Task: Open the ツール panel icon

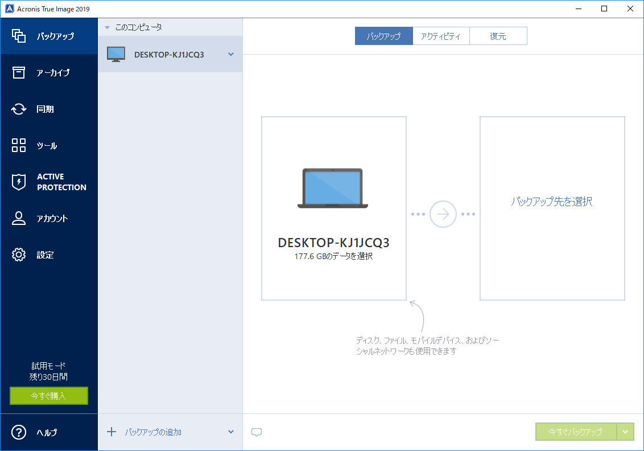Action: coord(19,145)
